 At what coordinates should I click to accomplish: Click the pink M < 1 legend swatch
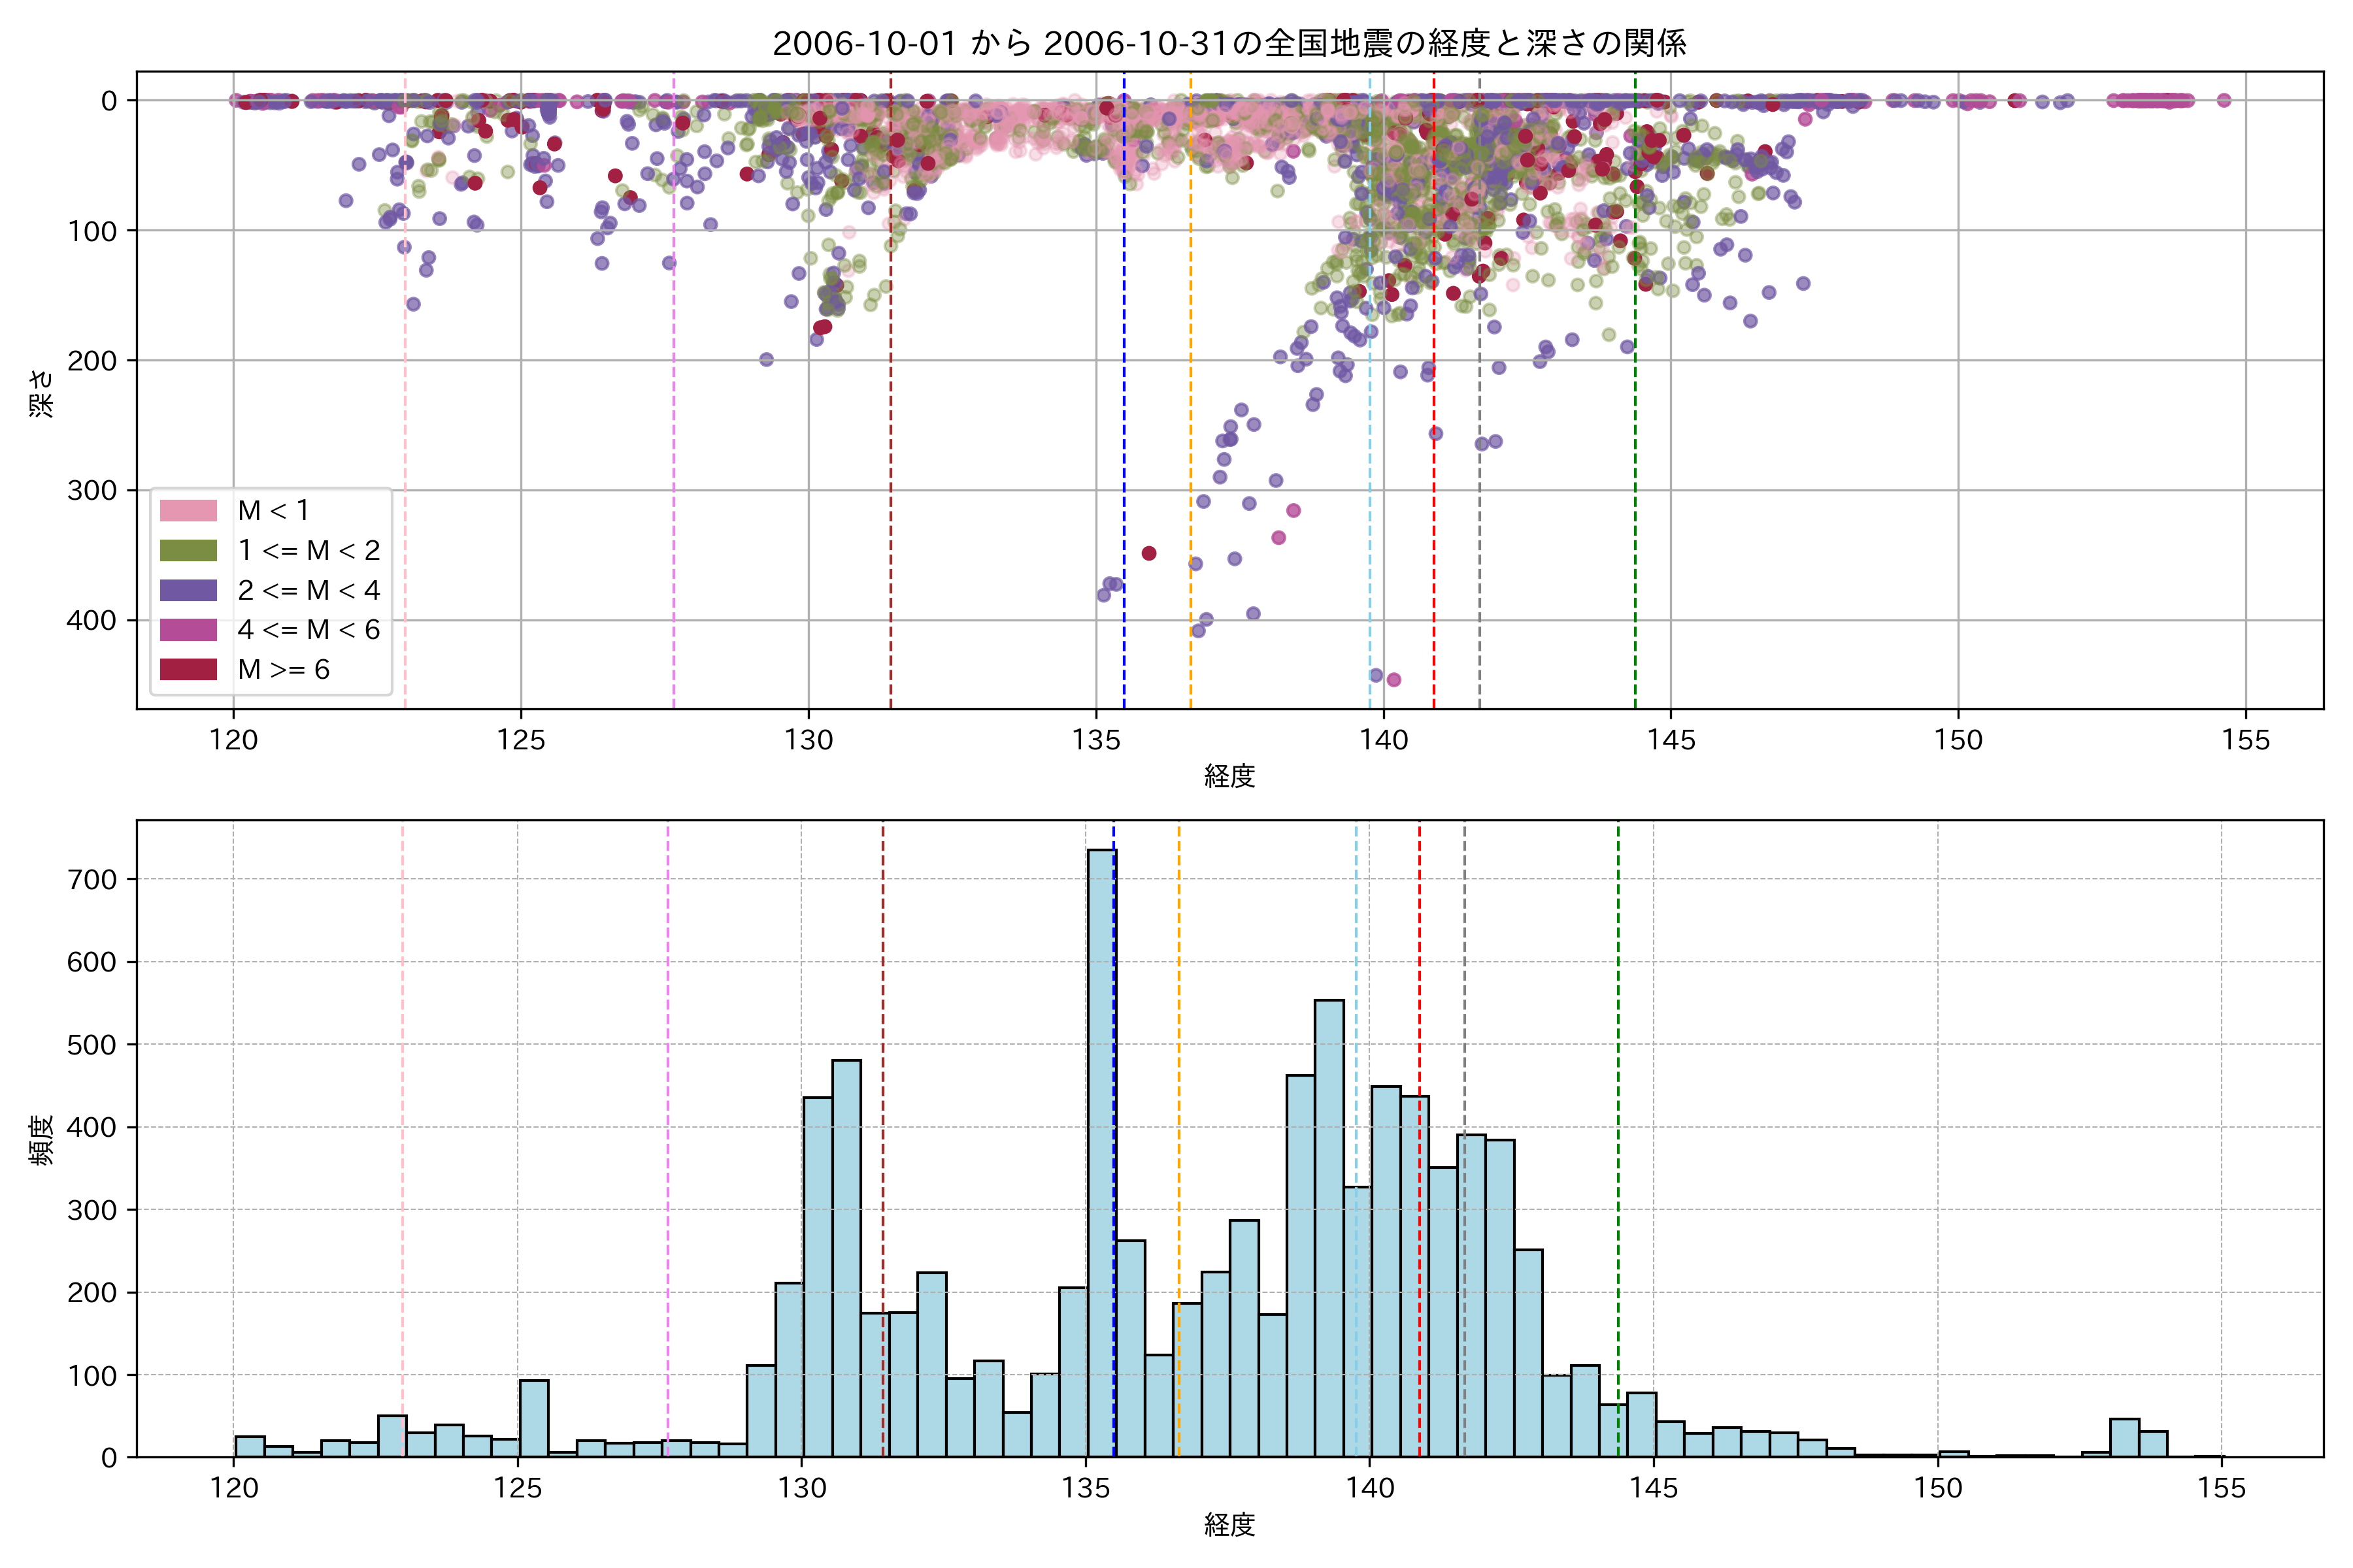coord(188,510)
